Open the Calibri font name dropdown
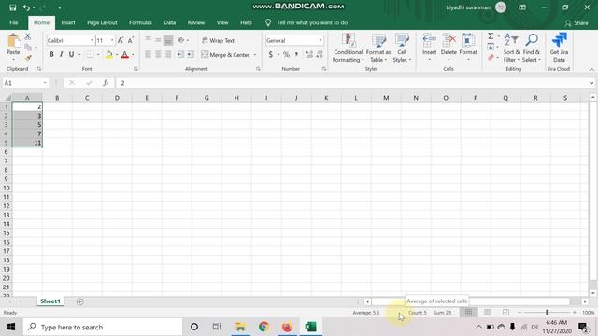The height and width of the screenshot is (336, 598). click(92, 40)
